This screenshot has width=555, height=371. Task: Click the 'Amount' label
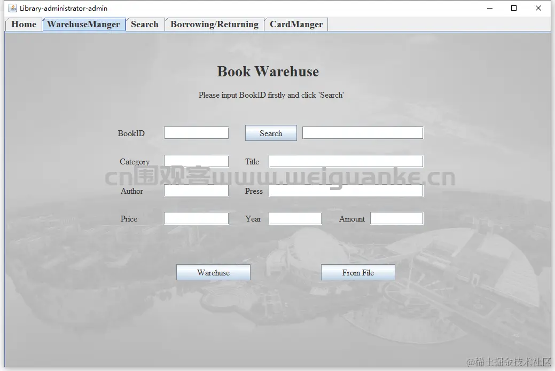(x=352, y=219)
